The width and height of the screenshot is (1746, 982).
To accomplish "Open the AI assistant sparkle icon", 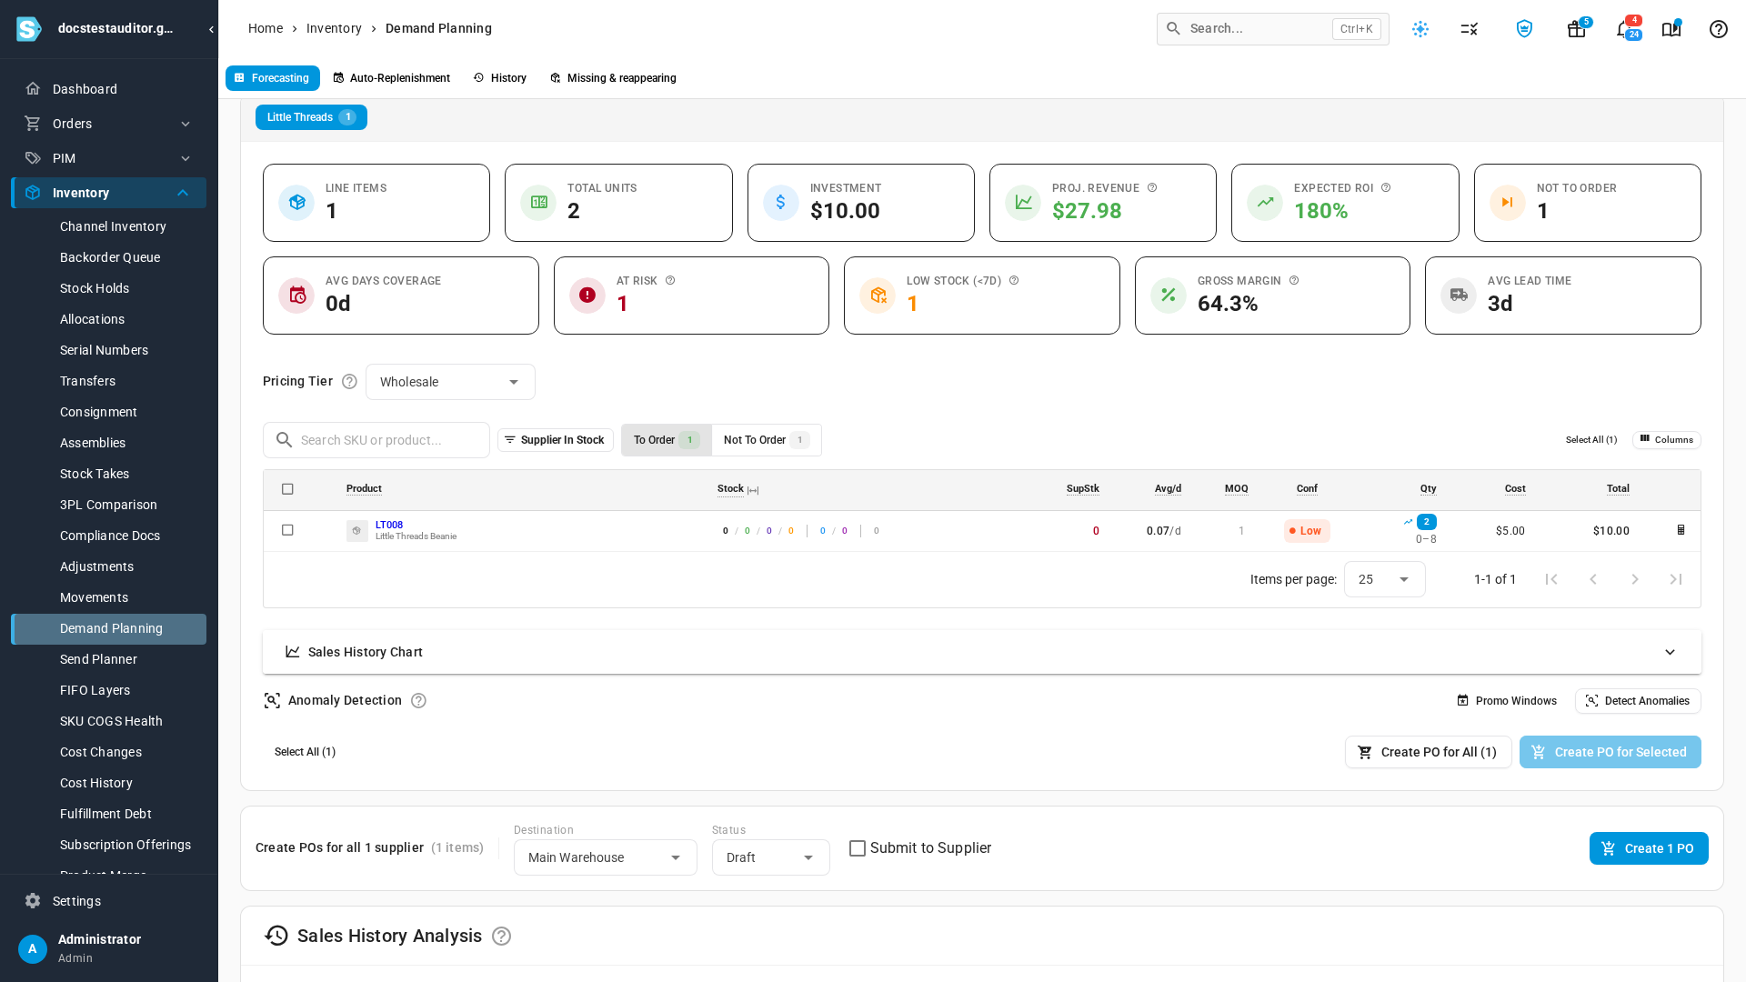I will (x=1420, y=29).
